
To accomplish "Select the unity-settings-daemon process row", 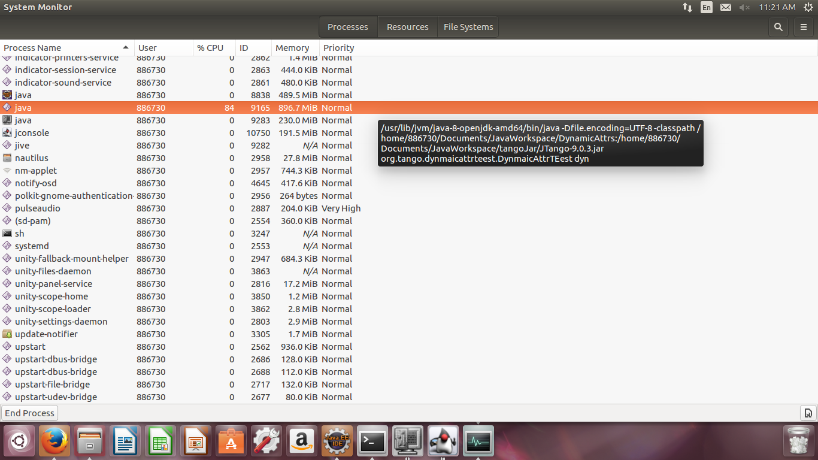I will pos(409,322).
